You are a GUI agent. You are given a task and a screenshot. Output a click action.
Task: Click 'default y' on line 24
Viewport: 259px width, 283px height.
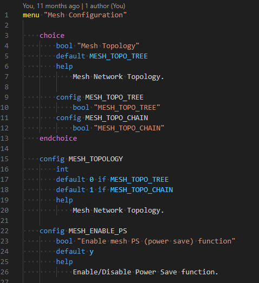pos(75,252)
